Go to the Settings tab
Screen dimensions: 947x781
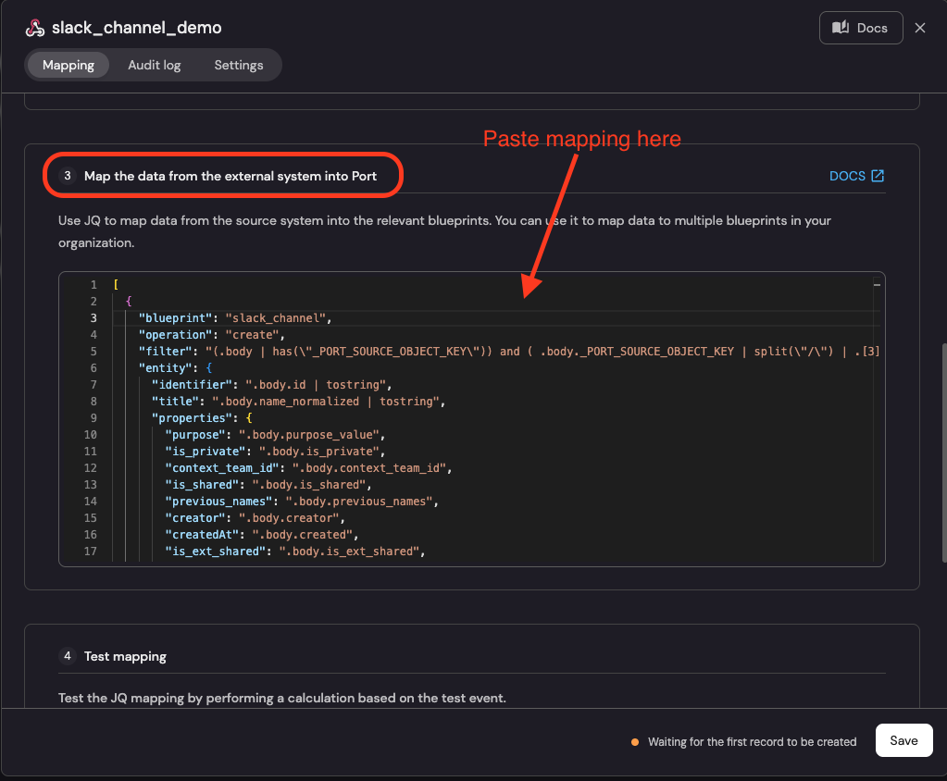point(239,66)
